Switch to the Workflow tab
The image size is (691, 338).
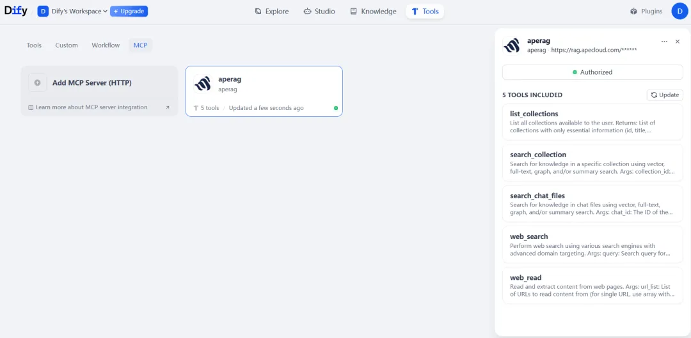pyautogui.click(x=106, y=45)
